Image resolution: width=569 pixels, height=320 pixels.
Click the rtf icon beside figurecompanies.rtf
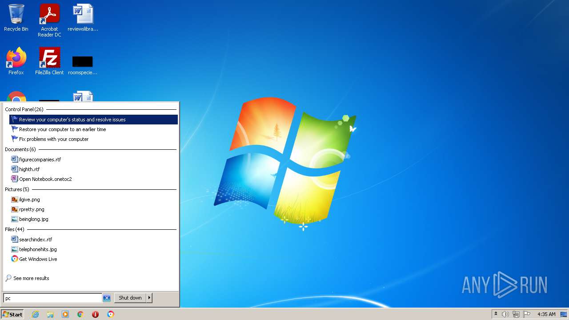click(x=14, y=159)
